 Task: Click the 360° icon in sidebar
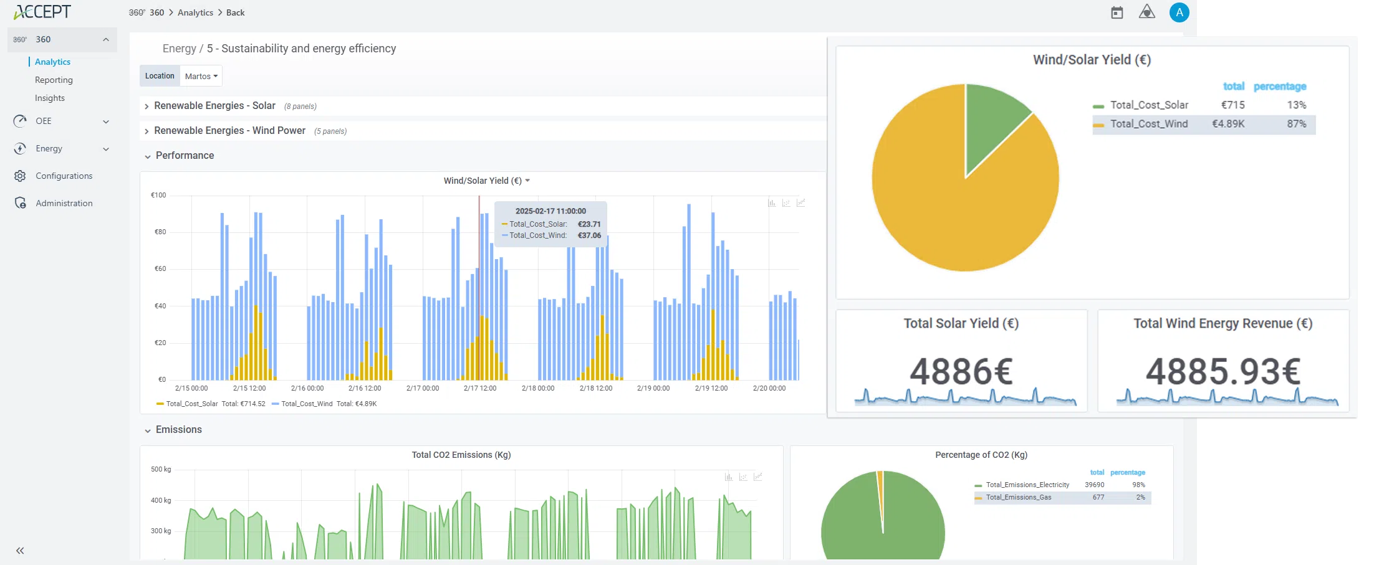pos(20,39)
